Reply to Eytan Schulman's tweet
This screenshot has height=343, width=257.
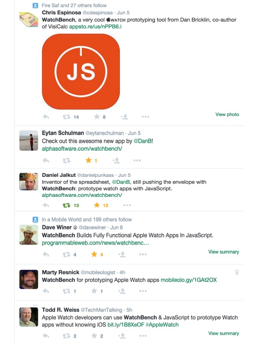(x=46, y=160)
